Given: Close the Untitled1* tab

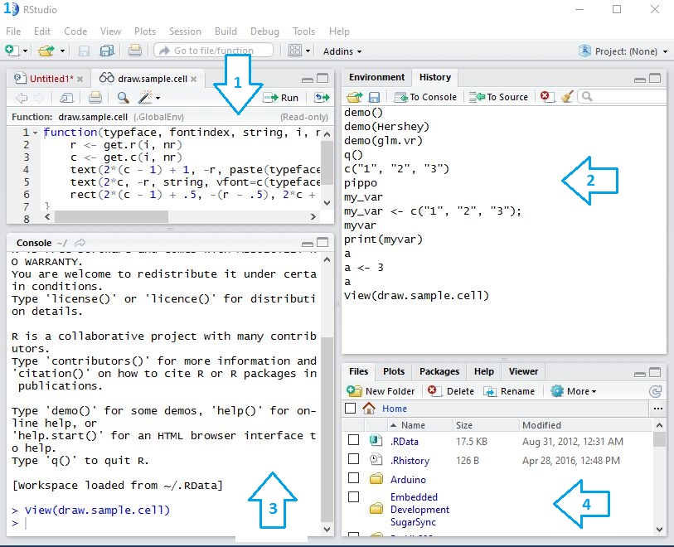Looking at the screenshot, I should click(x=80, y=79).
